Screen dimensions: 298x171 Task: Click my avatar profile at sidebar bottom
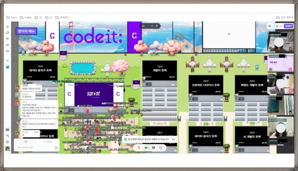7,148
